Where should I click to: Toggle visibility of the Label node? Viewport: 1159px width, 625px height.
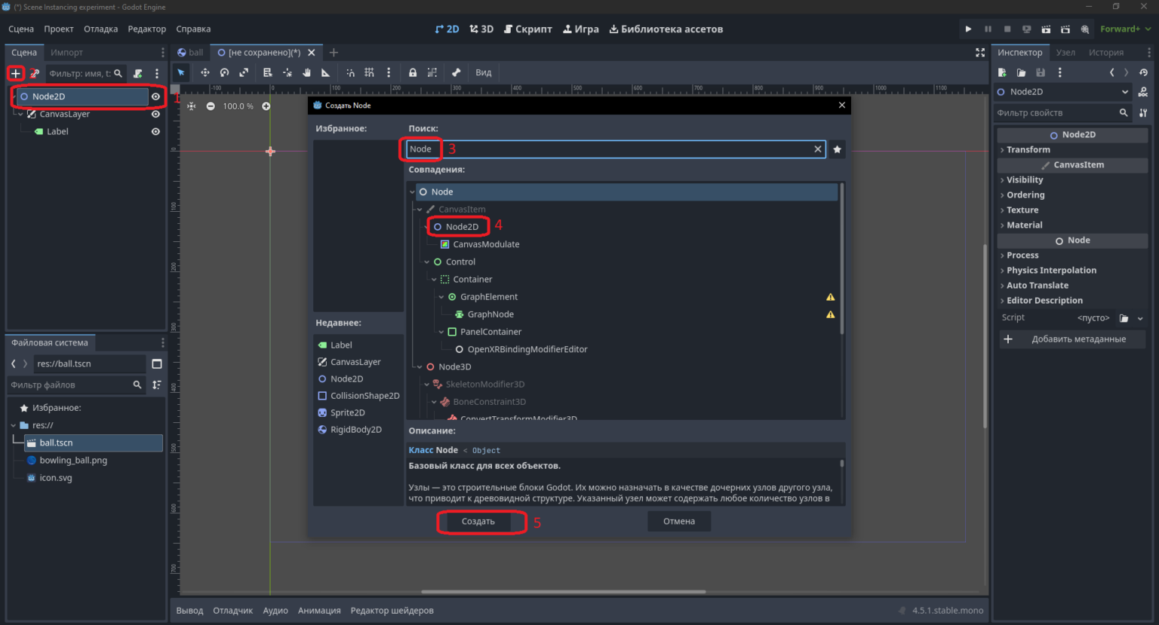155,131
